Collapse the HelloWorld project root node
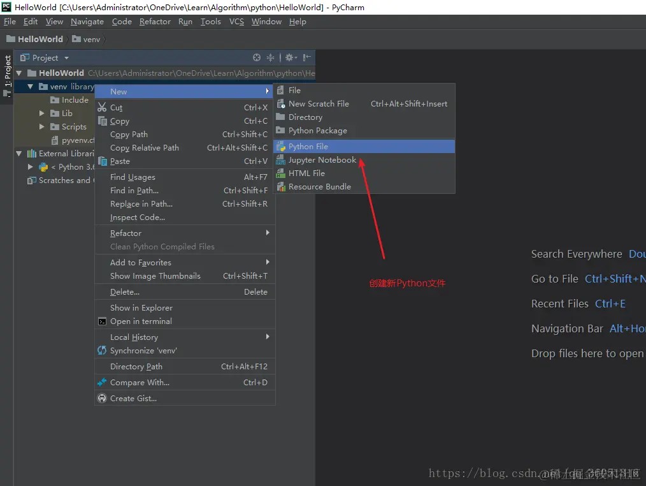This screenshot has width=646, height=486. click(19, 73)
